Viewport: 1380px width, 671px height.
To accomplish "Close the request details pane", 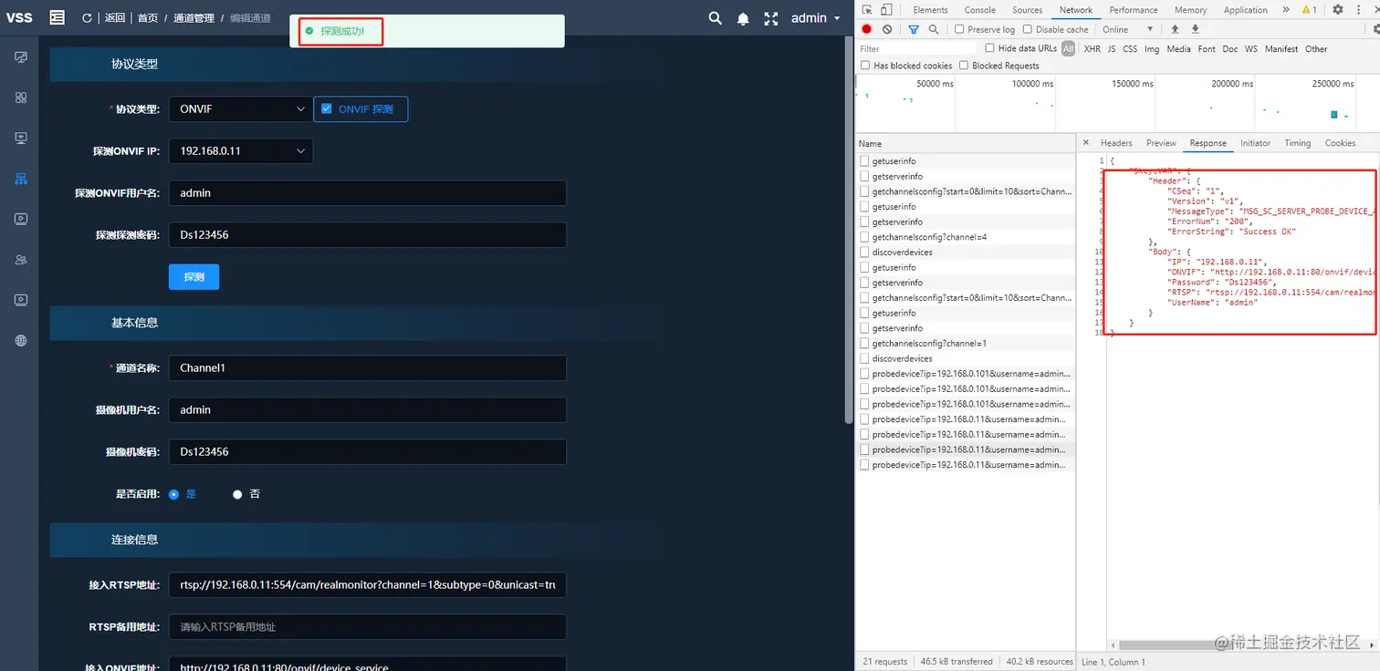I will coord(1085,142).
